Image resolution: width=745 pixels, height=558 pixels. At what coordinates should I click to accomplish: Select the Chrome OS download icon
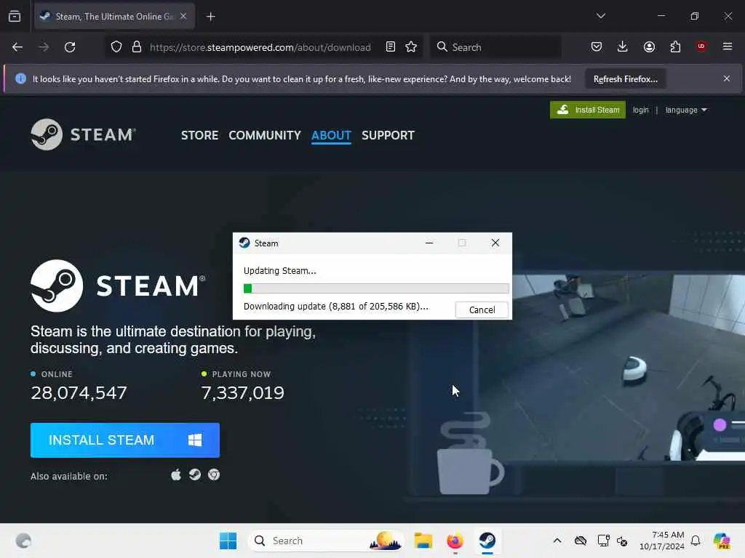(x=214, y=475)
